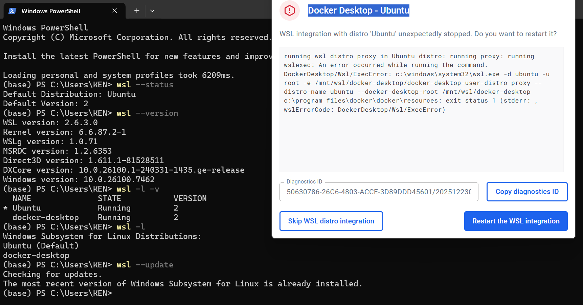Click the 'wsl --version' command line
The width and height of the screenshot is (583, 305).
[90, 113]
